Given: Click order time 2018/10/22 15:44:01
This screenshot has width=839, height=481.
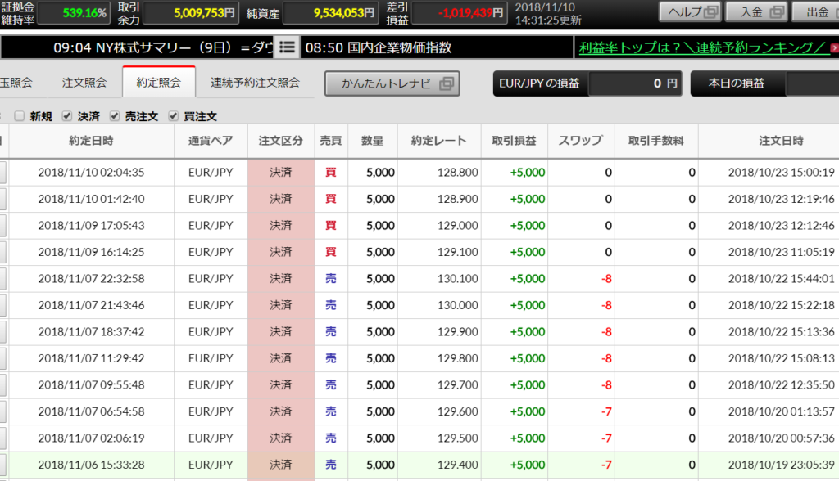Looking at the screenshot, I should pyautogui.click(x=781, y=278).
